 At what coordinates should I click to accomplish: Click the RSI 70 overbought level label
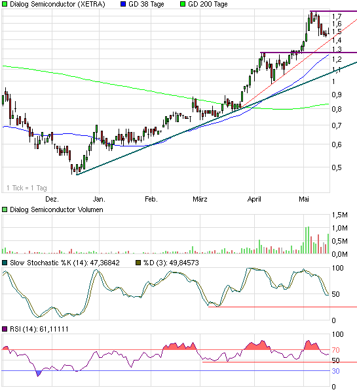click(336, 350)
